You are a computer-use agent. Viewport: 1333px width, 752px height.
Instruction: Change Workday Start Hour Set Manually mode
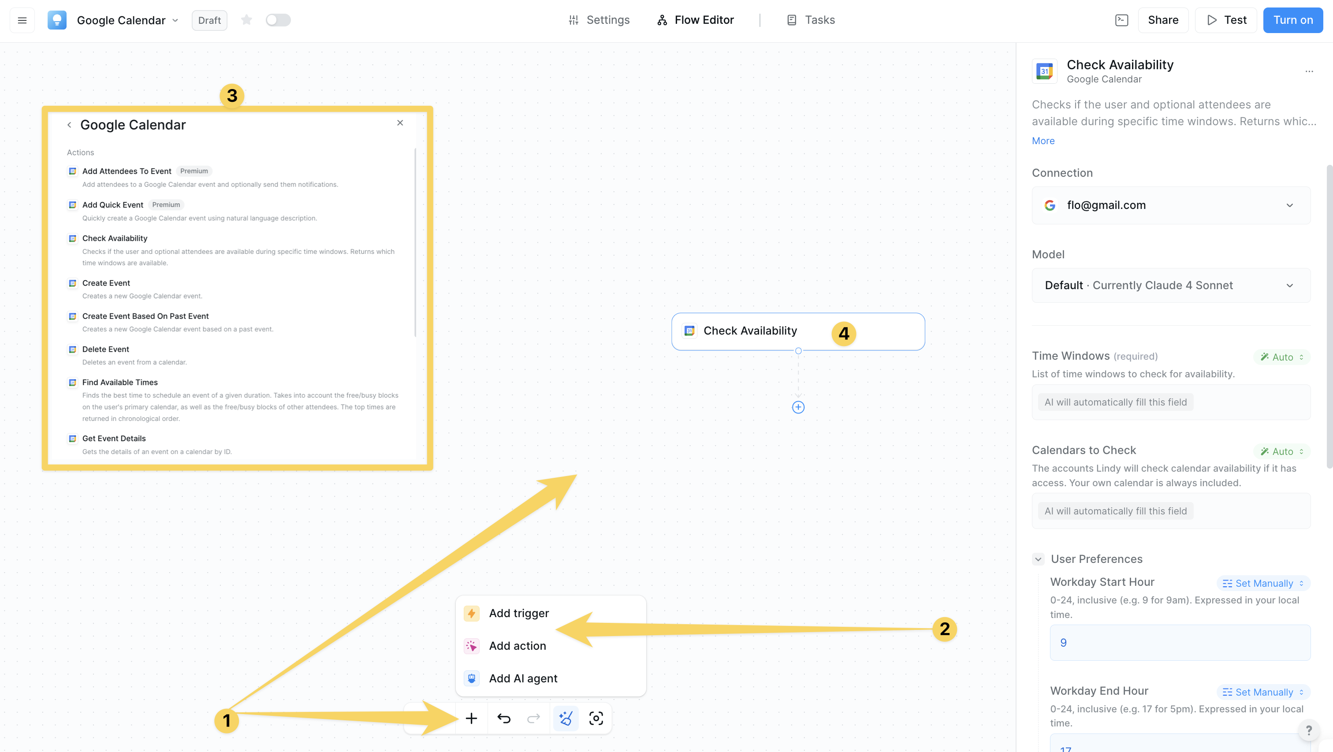pyautogui.click(x=1263, y=583)
